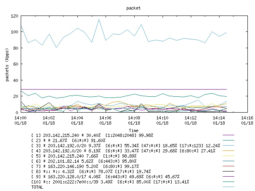Image resolution: width=255 pixels, height=191 pixels.
Task: Click y-axis tick value 80
Action: coord(16,48)
